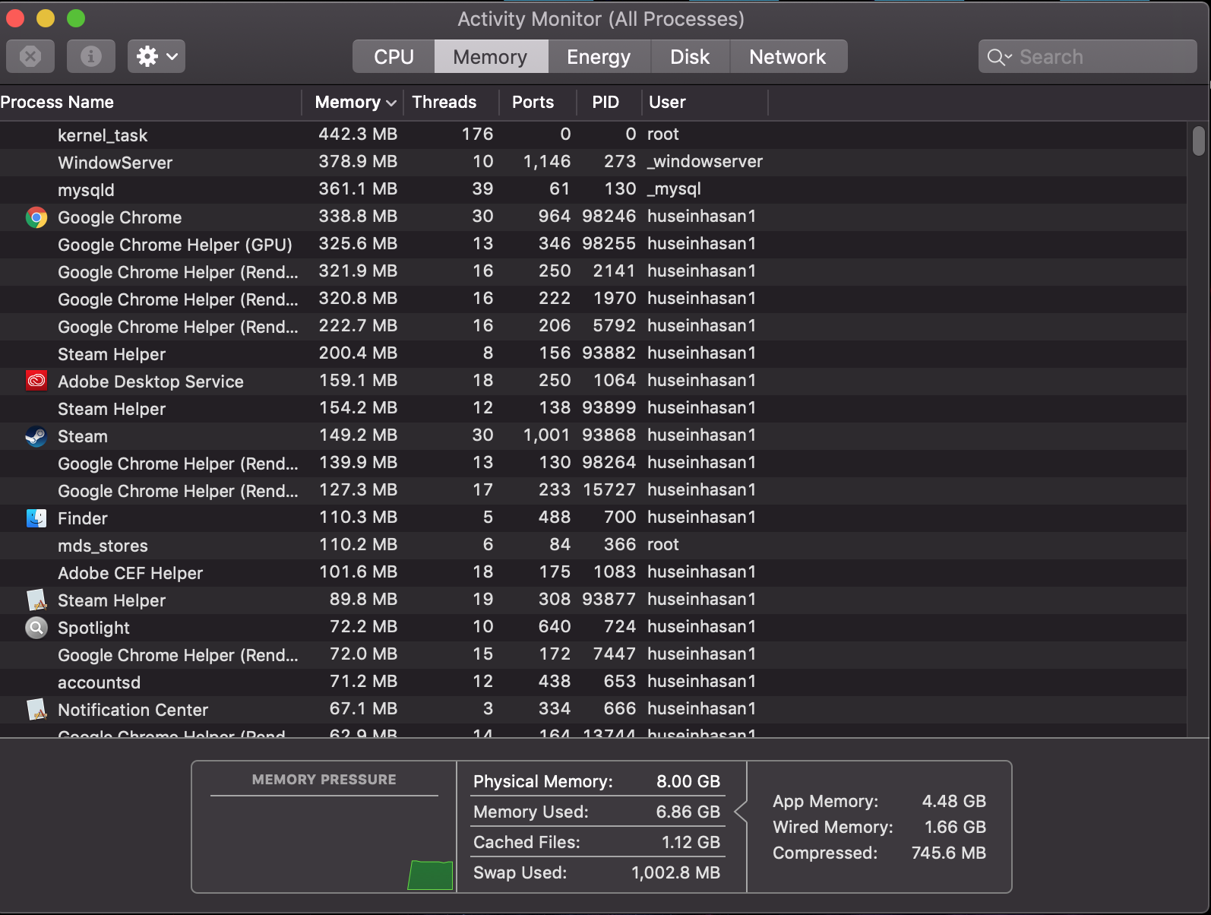This screenshot has width=1211, height=915.
Task: Click the App Memory 4.48 GB value
Action: [x=954, y=801]
